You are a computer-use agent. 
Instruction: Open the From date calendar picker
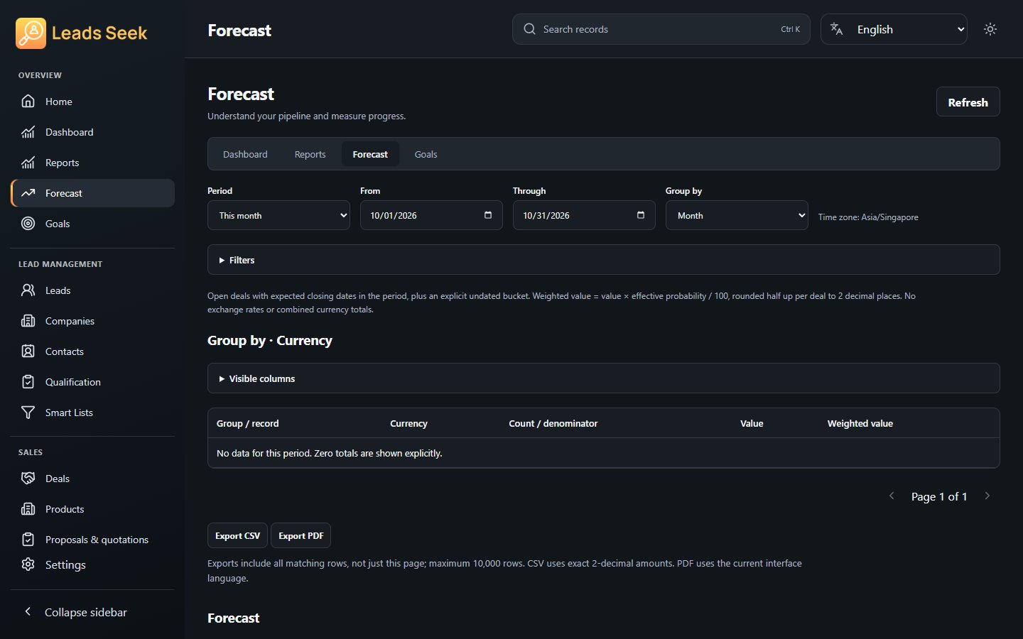click(488, 215)
